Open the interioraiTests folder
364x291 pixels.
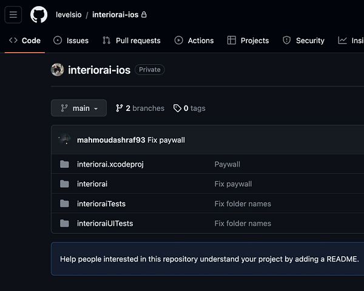[101, 204]
